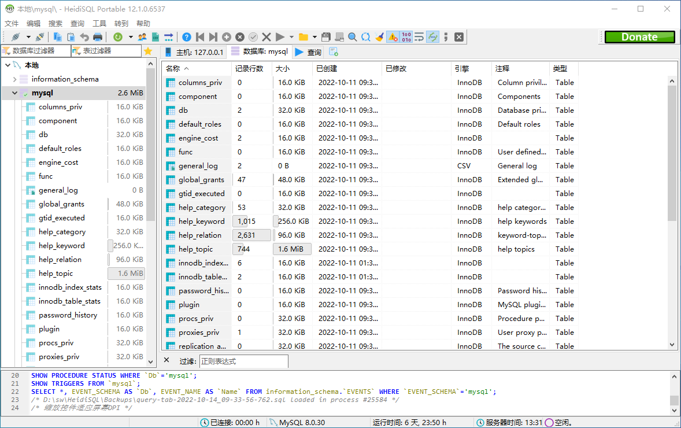The width and height of the screenshot is (681, 428).
Task: Click 名称 column header sort arrow
Action: coord(187,69)
